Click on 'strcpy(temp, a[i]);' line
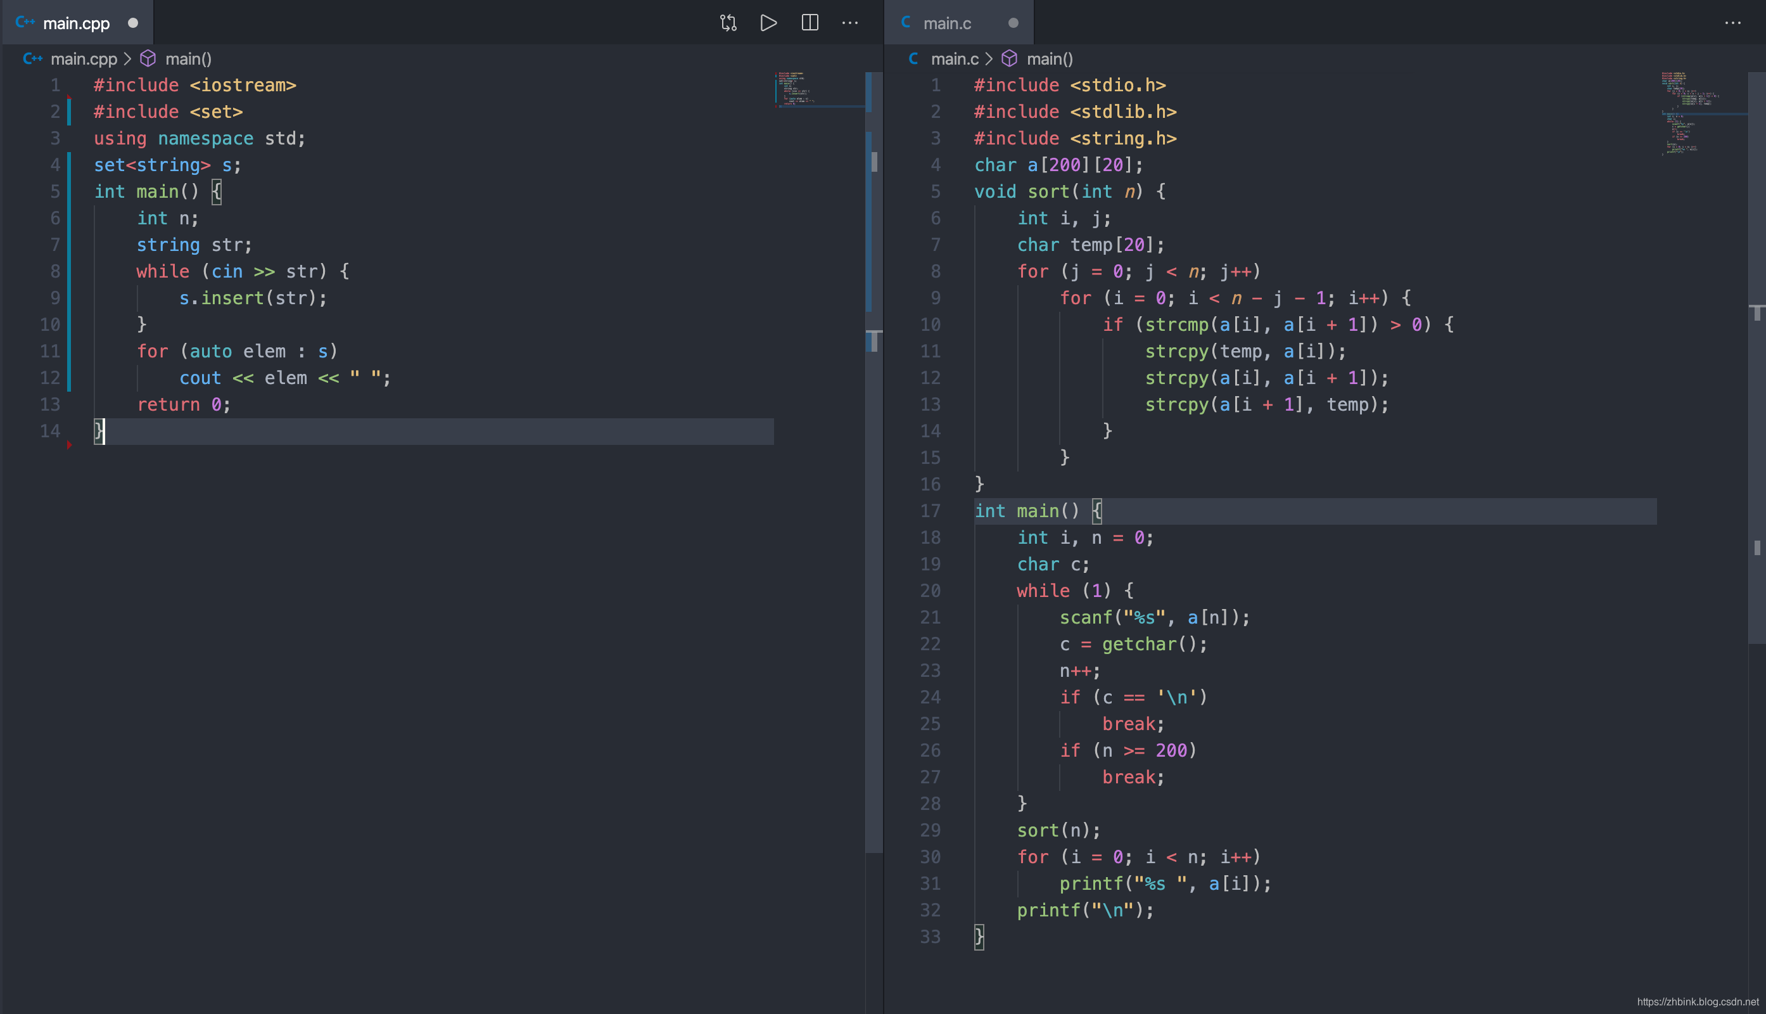Screen dimensions: 1766x1014 1246,352
